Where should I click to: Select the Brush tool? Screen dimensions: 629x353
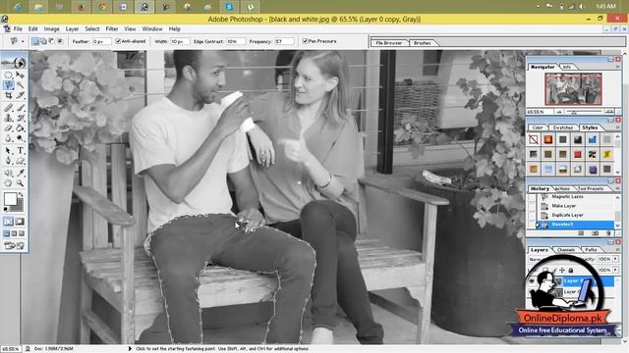[20, 108]
